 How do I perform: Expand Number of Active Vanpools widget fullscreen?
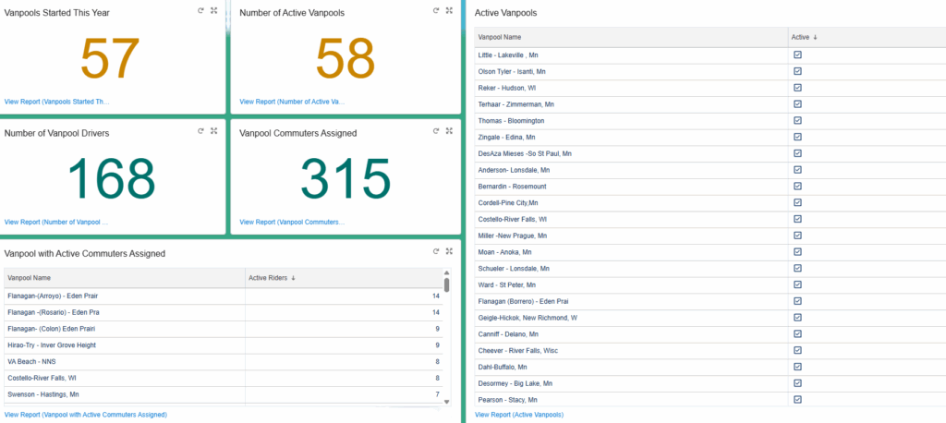point(449,10)
